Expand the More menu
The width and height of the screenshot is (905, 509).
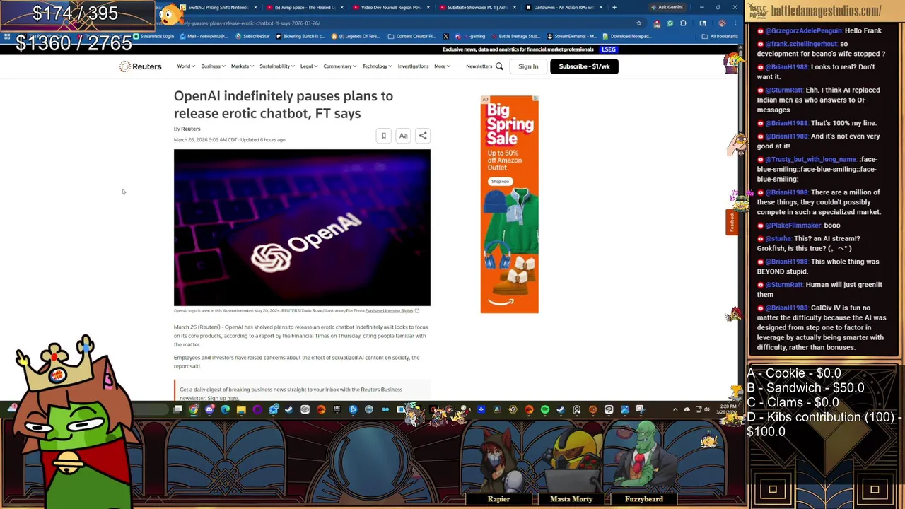tap(442, 66)
